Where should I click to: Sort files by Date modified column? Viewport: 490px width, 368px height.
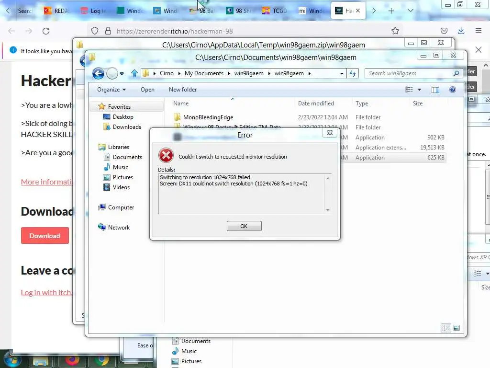316,103
